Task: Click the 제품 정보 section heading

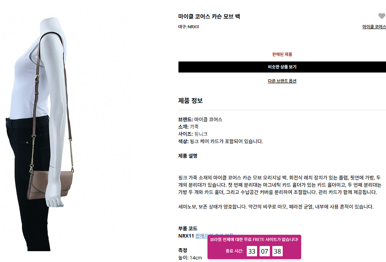Action: [190, 101]
